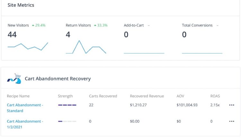This screenshot has height=138, width=241.
Task: Click the Cart Abandonment Recovery heading
Action: (58, 79)
